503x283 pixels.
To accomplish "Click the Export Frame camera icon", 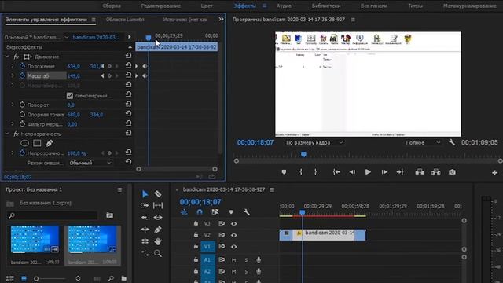I will [x=452, y=172].
